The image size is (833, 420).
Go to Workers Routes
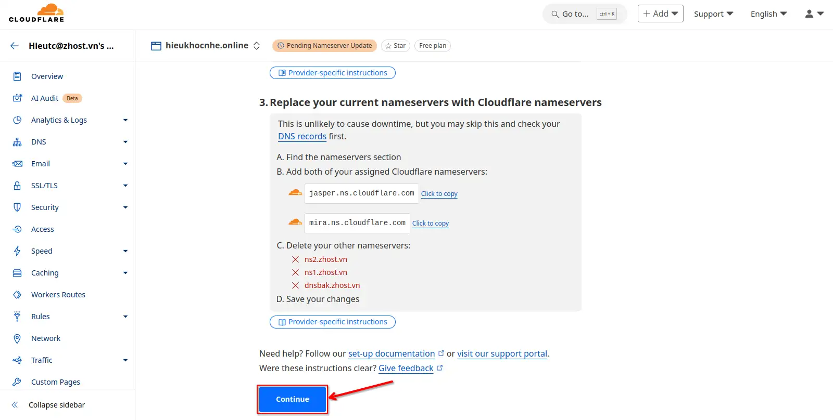(x=58, y=295)
